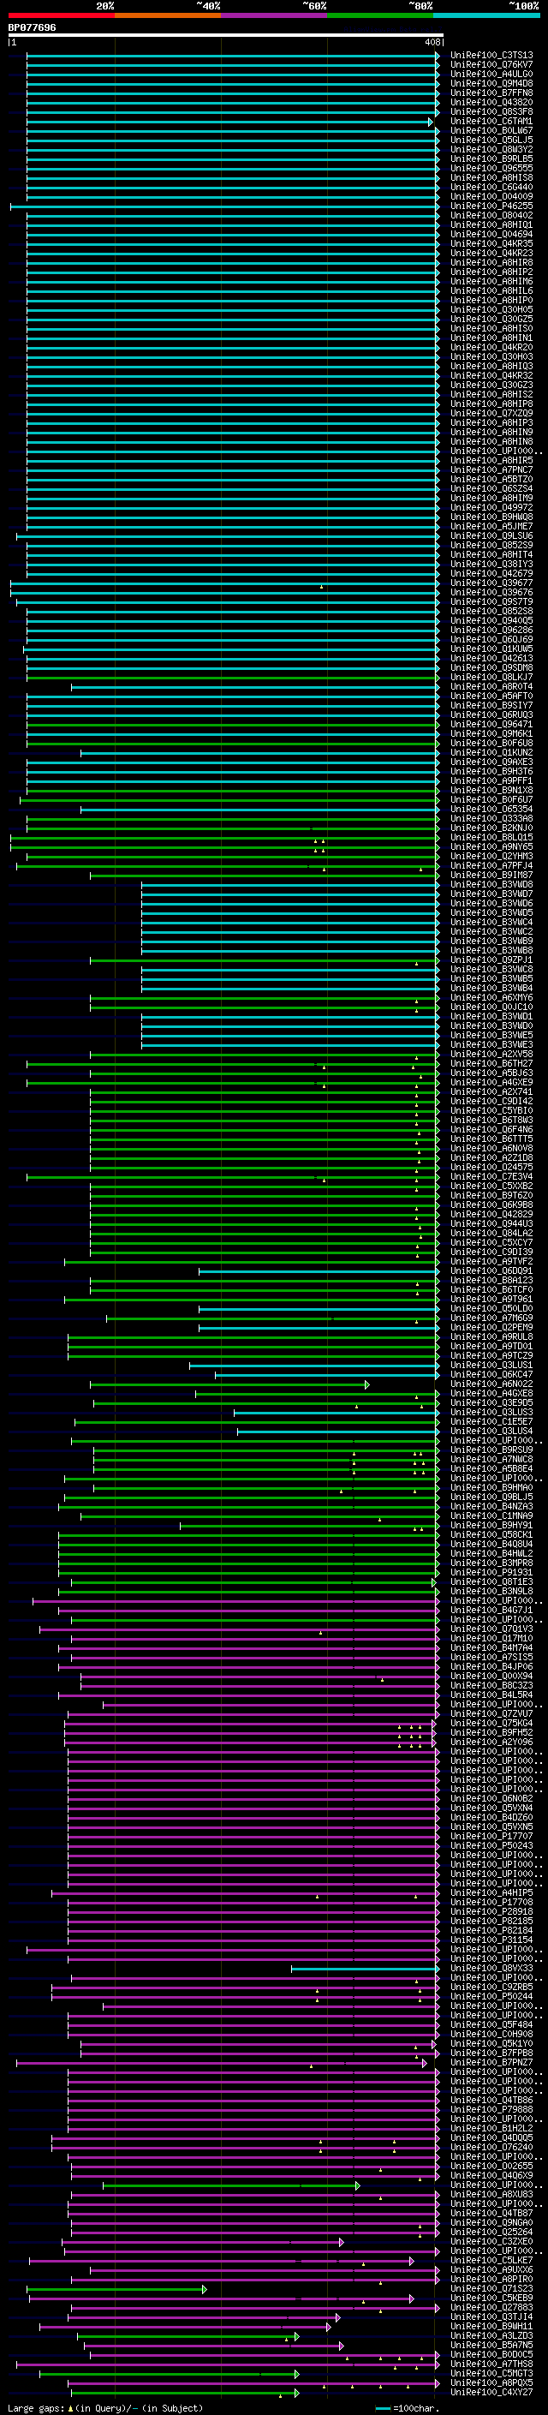Select the UniRef100_Q96555 label
The width and height of the screenshot is (548, 2415).
pyautogui.click(x=491, y=169)
